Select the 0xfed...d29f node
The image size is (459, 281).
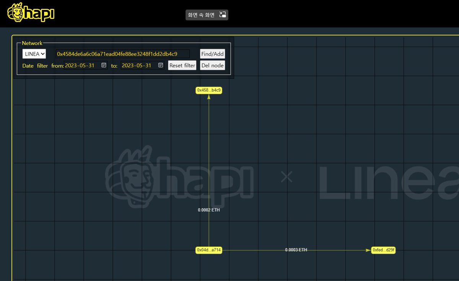(x=383, y=250)
